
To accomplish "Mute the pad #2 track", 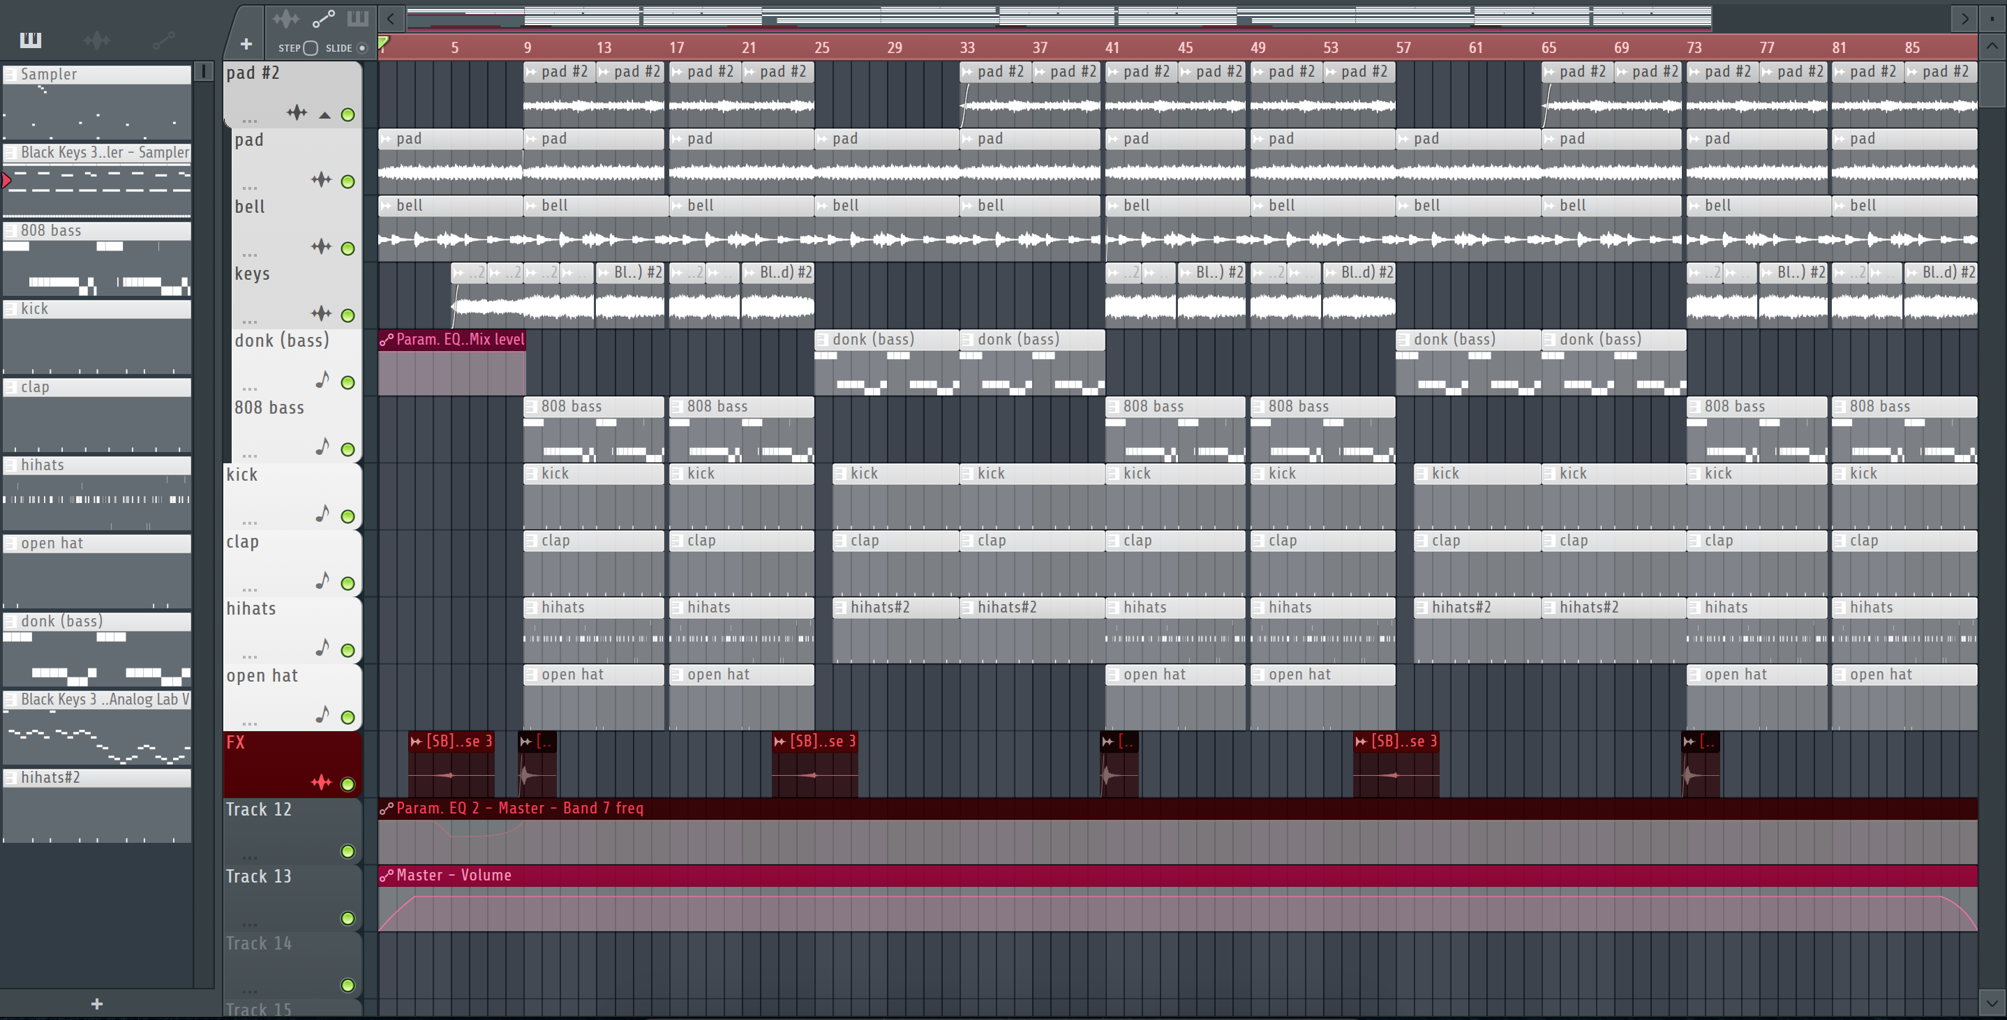I will (x=348, y=115).
